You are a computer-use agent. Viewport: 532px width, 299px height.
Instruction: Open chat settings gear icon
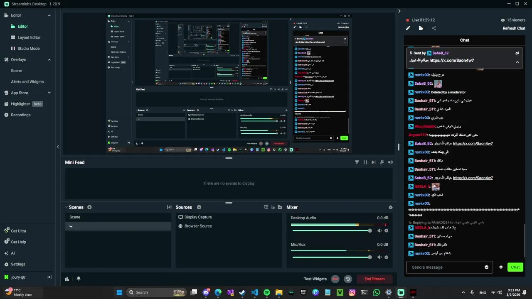[501, 267]
